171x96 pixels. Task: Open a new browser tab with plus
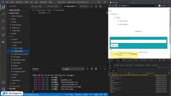click(133, 2)
